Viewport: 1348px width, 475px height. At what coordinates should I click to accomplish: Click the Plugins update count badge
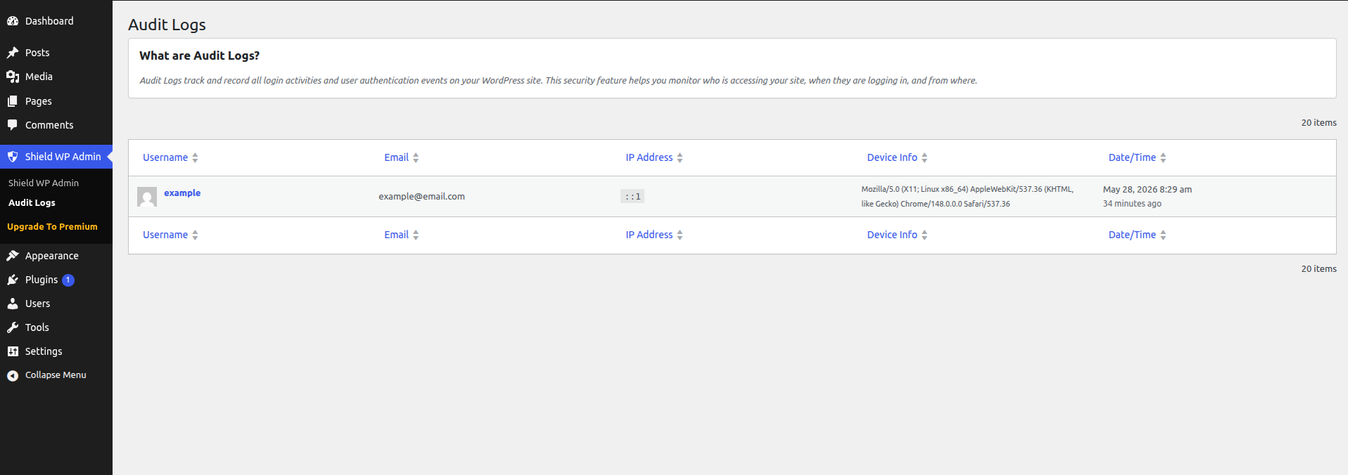68,280
